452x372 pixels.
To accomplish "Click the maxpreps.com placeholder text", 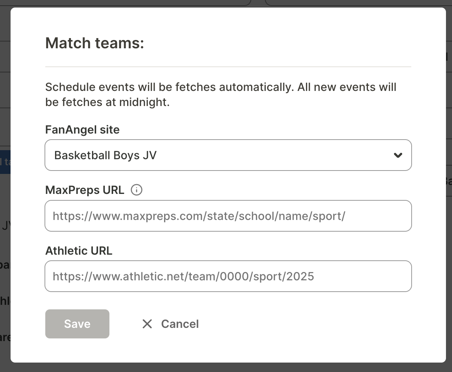I will [x=199, y=216].
